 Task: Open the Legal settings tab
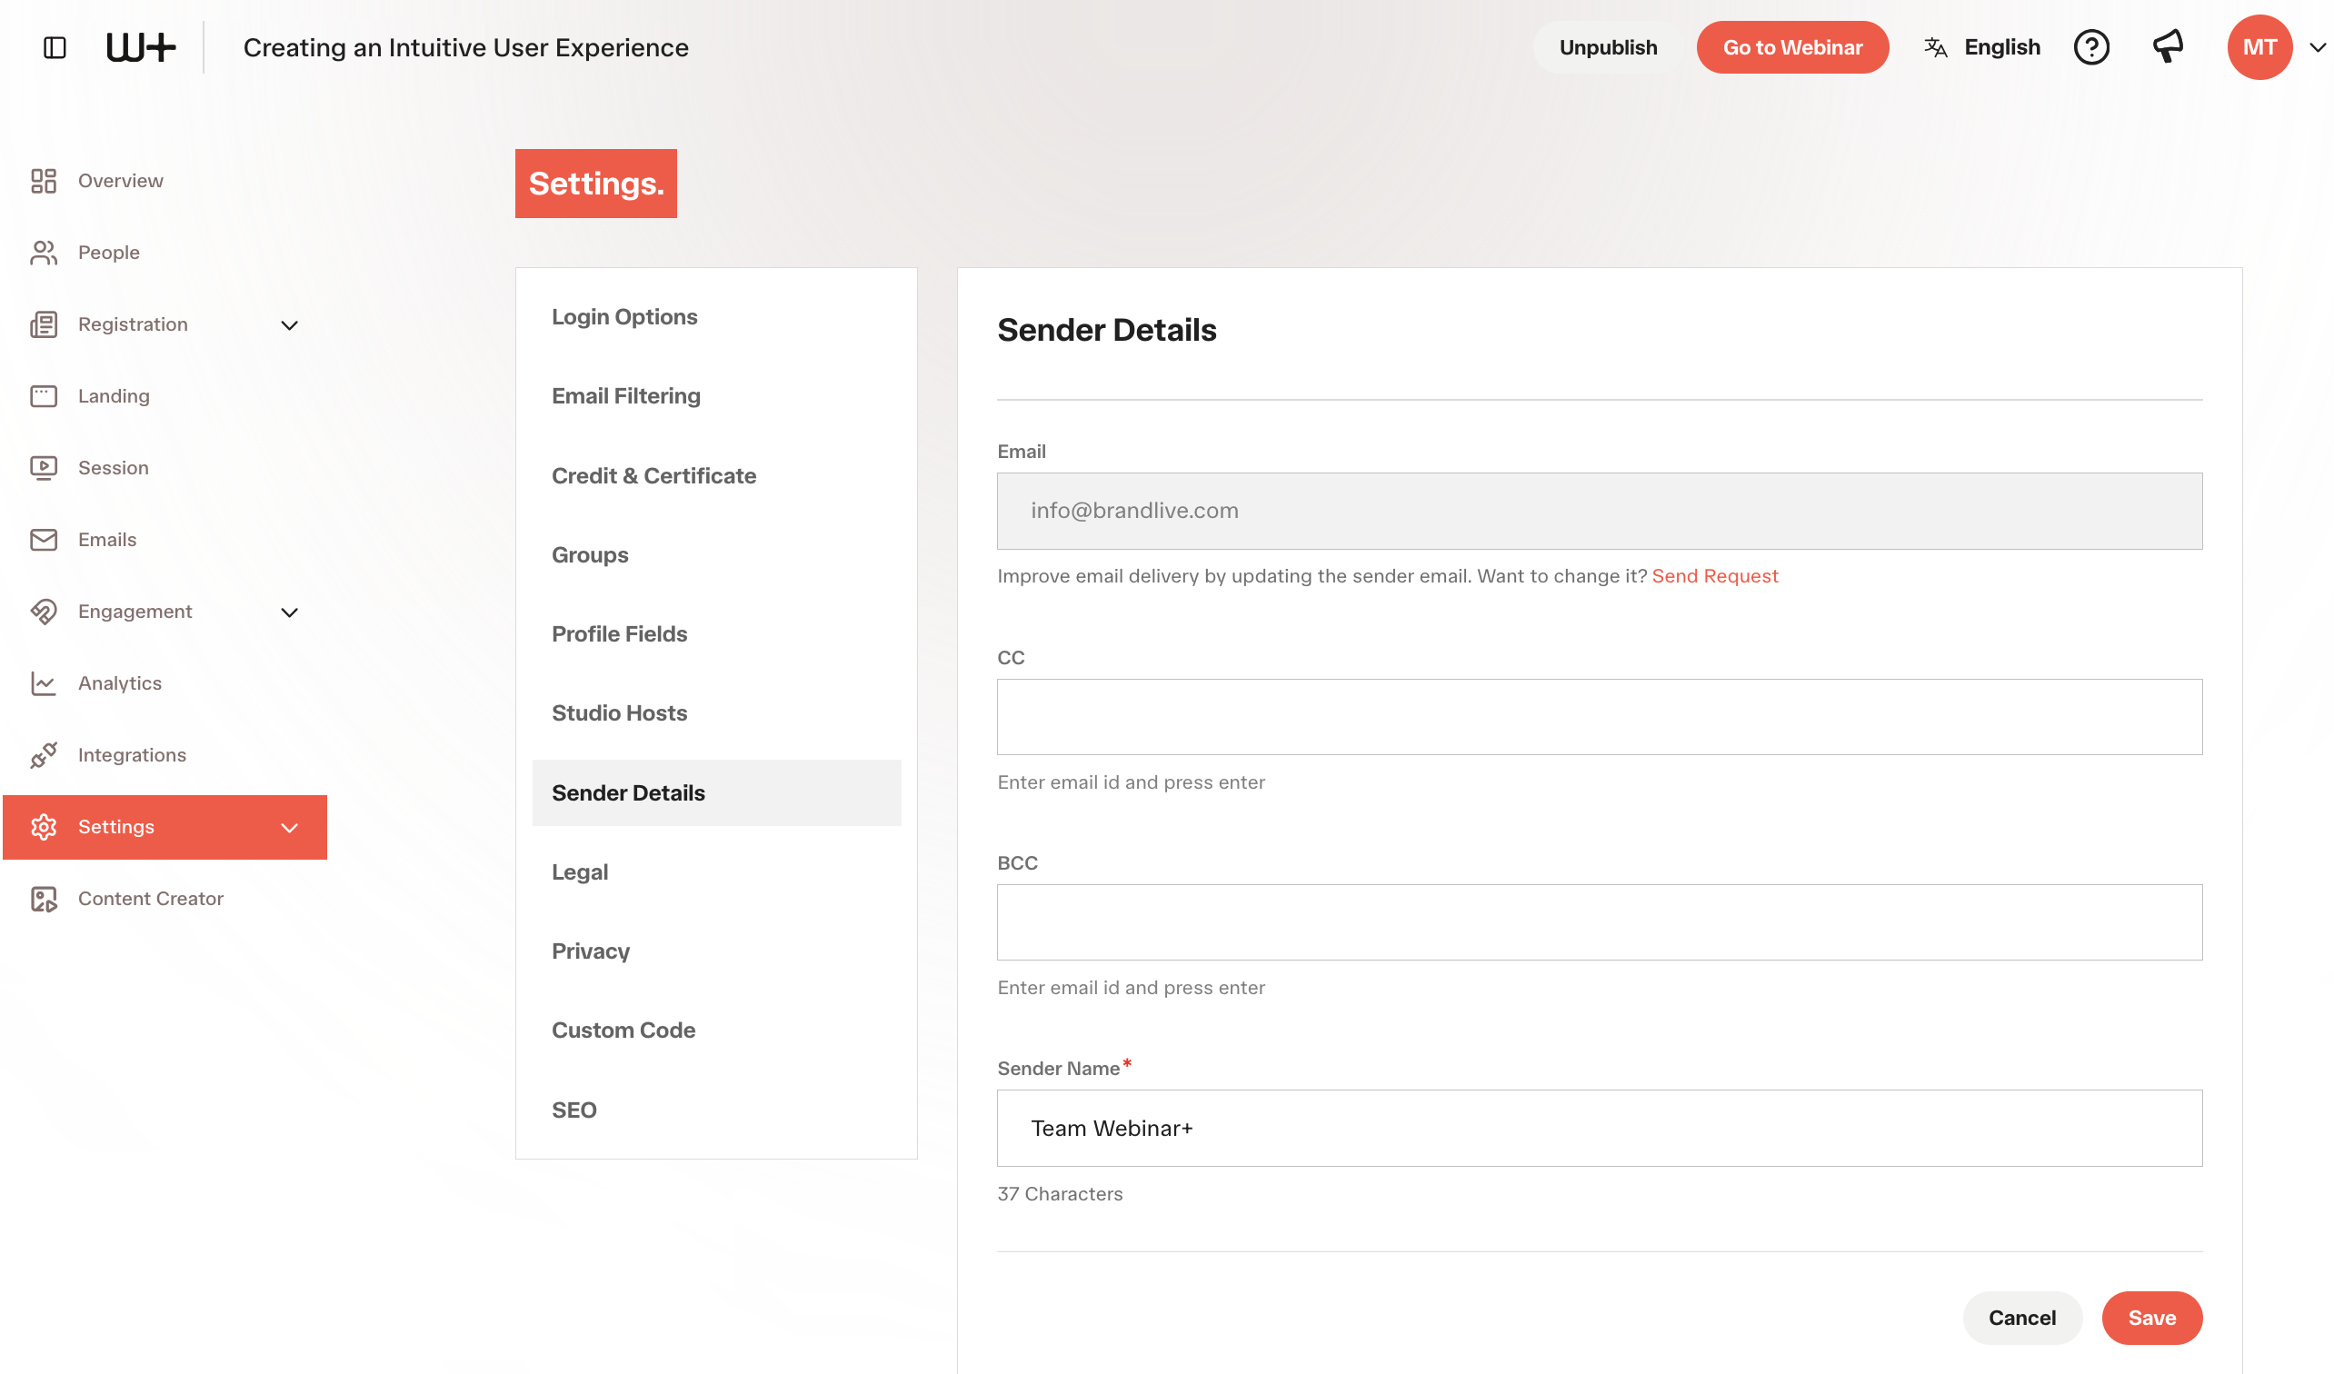(x=716, y=872)
